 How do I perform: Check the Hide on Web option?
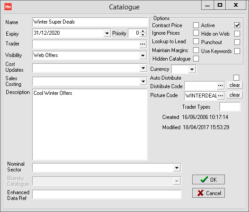[237, 33]
